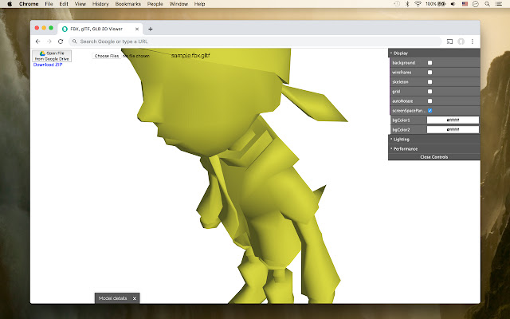Open the Notification Center list icon
Viewport: 510px width, 319px height.
tap(498, 4)
